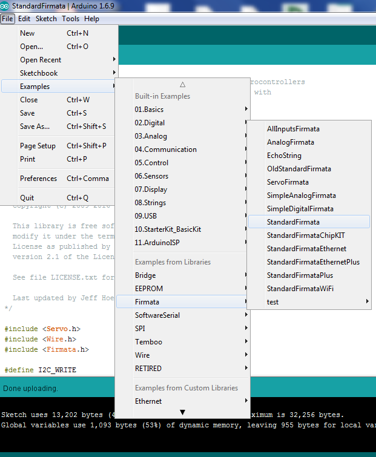Image resolution: width=376 pixels, height=457 pixels.
Task: Expand the 07.Display examples
Action: [x=182, y=189]
